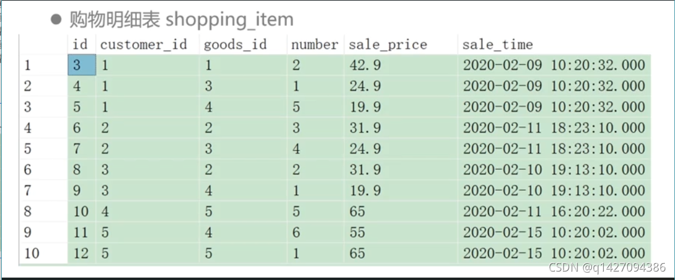Click the sale_time cell 2020-02-11 16:20:22.000
The image size is (675, 280).
(x=554, y=211)
